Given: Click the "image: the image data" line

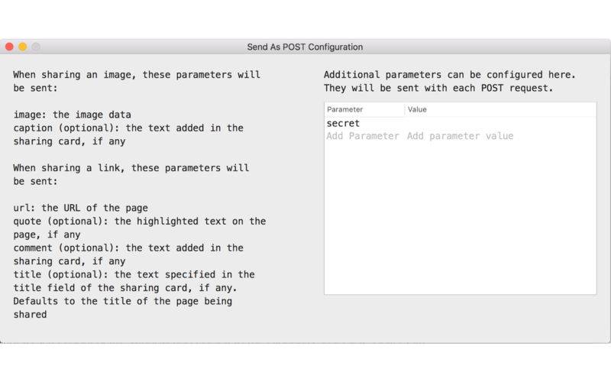Looking at the screenshot, I should pyautogui.click(x=72, y=115).
